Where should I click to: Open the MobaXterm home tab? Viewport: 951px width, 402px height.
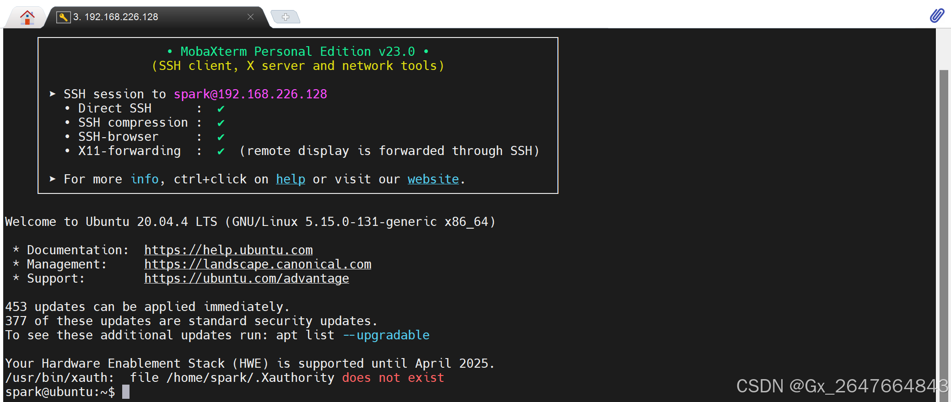pos(27,17)
